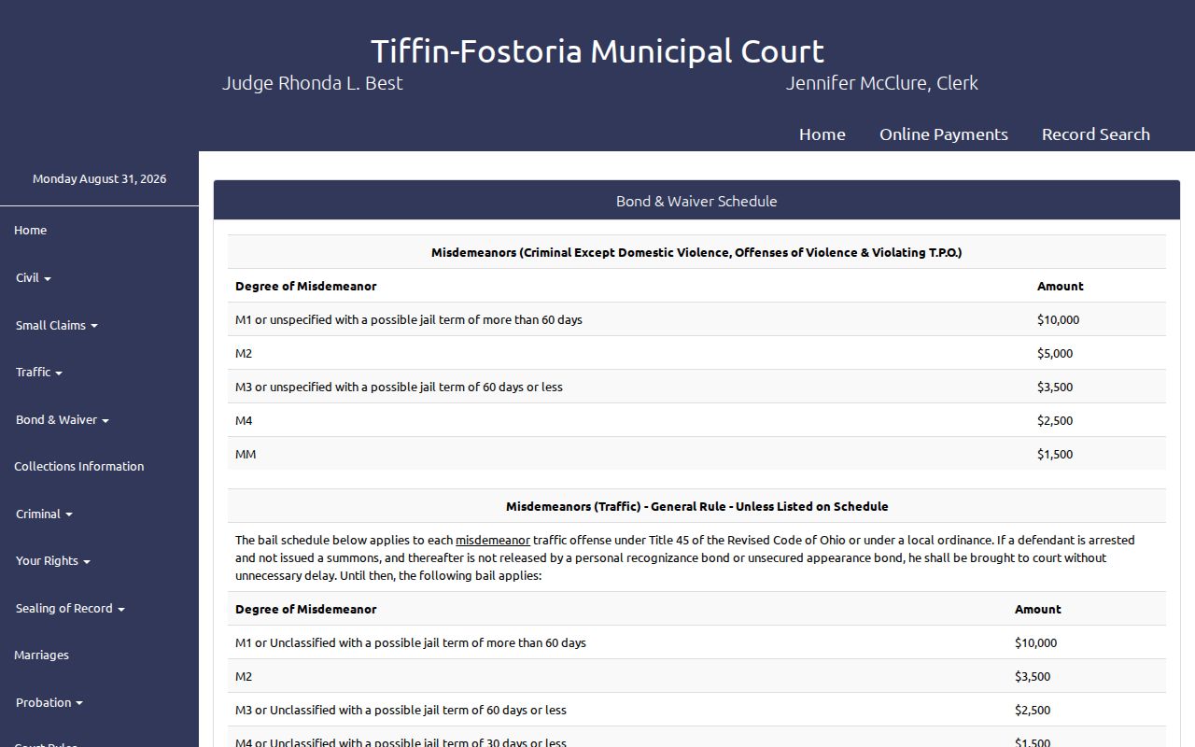Click the underlined misdemeanor word
Screen dimensions: 1195x747
click(x=493, y=540)
